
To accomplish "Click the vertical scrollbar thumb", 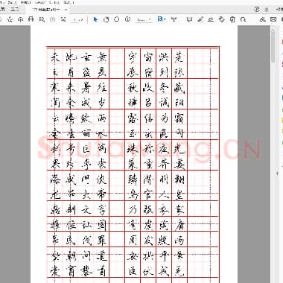I will point(273,47).
